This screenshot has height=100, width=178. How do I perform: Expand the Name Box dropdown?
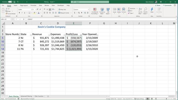point(11,19)
